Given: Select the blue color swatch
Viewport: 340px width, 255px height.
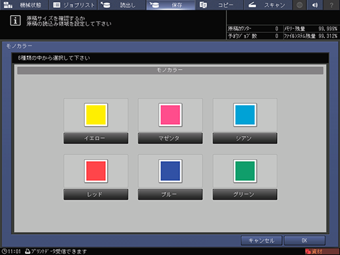Looking at the screenshot, I should [x=170, y=171].
